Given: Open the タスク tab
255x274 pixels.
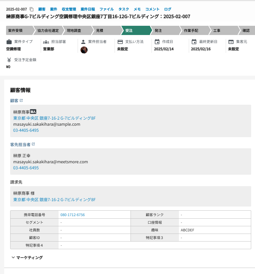Looking at the screenshot, I should point(124,9).
